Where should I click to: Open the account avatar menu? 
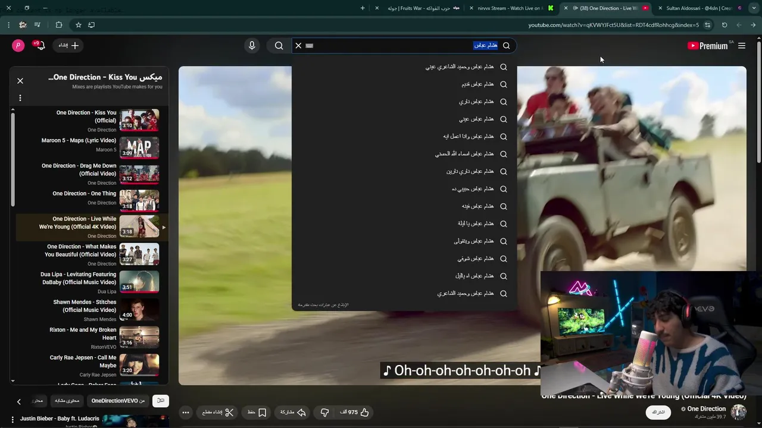[x=18, y=46]
